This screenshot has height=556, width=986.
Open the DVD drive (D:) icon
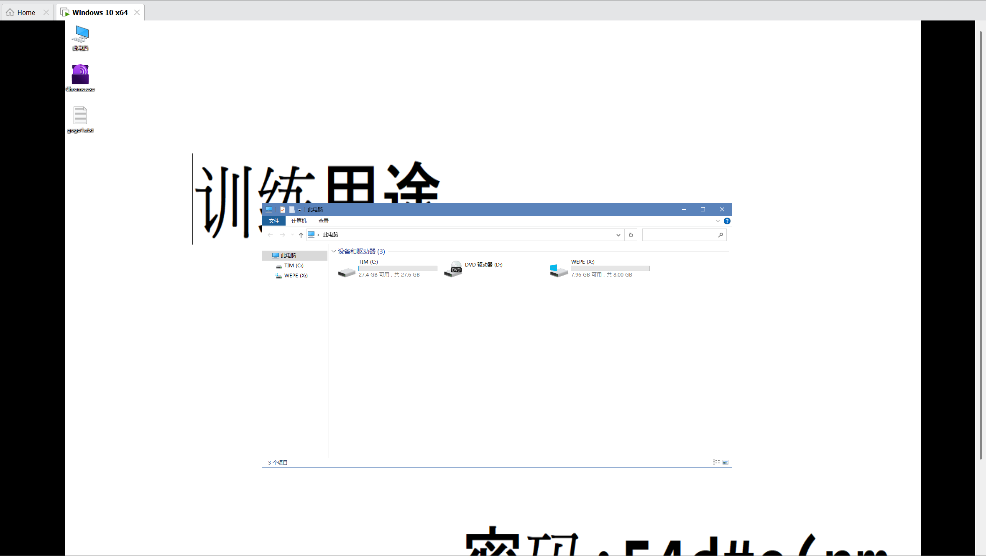453,269
